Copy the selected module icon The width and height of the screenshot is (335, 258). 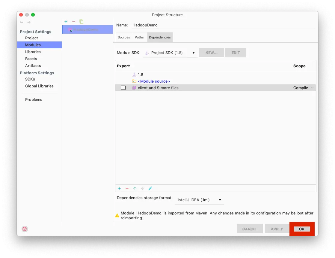point(82,22)
